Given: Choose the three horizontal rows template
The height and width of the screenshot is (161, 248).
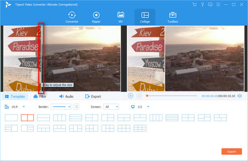Looking at the screenshot, I should (76, 118).
